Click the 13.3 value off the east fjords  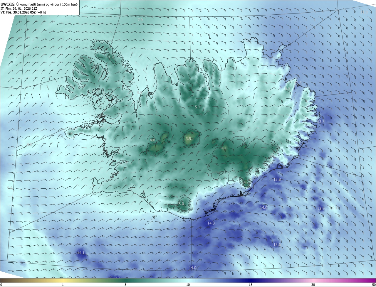point(321,121)
